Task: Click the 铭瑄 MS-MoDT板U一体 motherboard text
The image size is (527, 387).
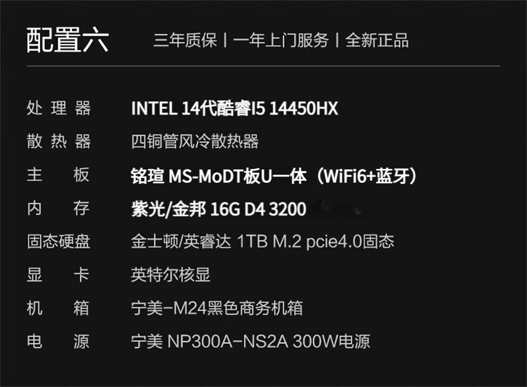Action: [218, 176]
